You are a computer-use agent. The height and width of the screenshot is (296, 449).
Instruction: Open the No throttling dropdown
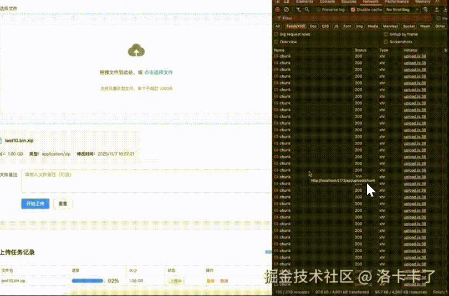tap(401, 9)
